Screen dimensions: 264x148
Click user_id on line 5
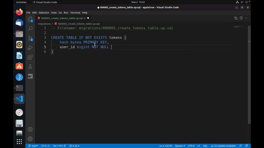[67, 47]
